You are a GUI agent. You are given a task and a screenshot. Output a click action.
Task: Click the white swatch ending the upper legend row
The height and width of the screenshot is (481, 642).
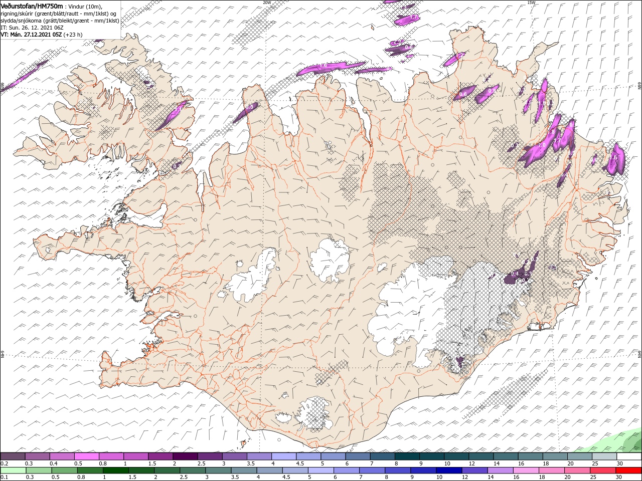pyautogui.click(x=629, y=456)
